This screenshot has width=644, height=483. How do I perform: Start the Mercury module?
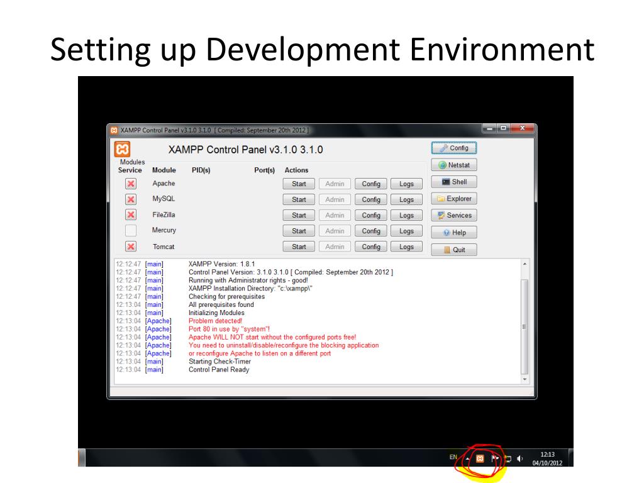click(299, 231)
